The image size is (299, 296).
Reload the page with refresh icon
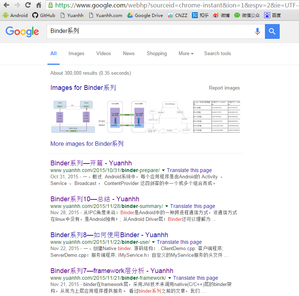[28, 5]
